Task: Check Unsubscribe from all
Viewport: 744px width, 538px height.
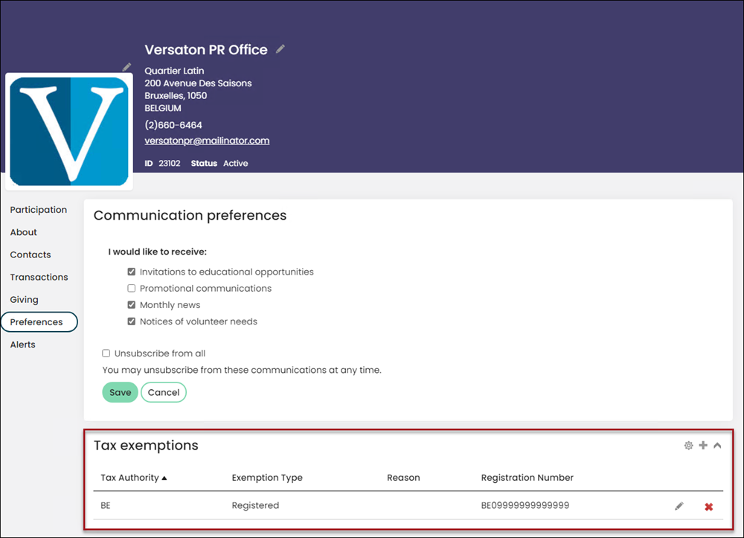Action: [106, 353]
